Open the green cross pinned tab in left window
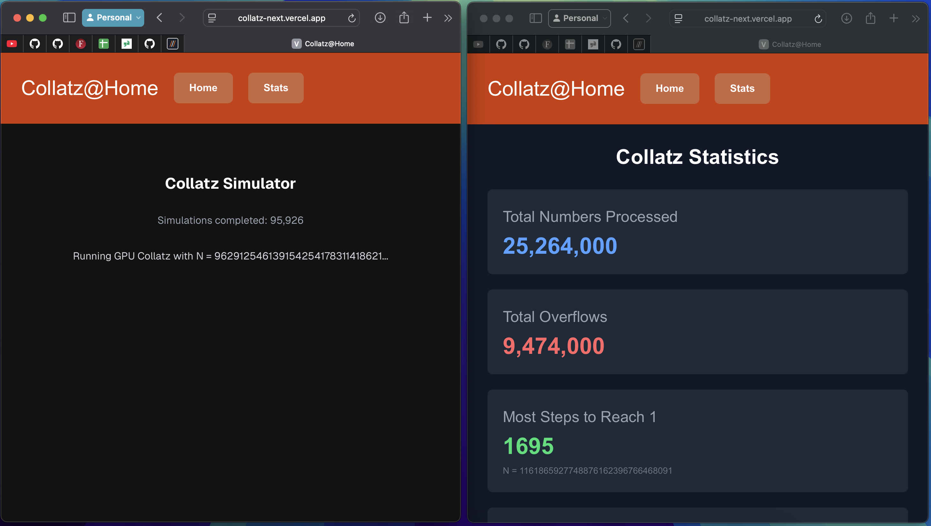 coord(103,44)
